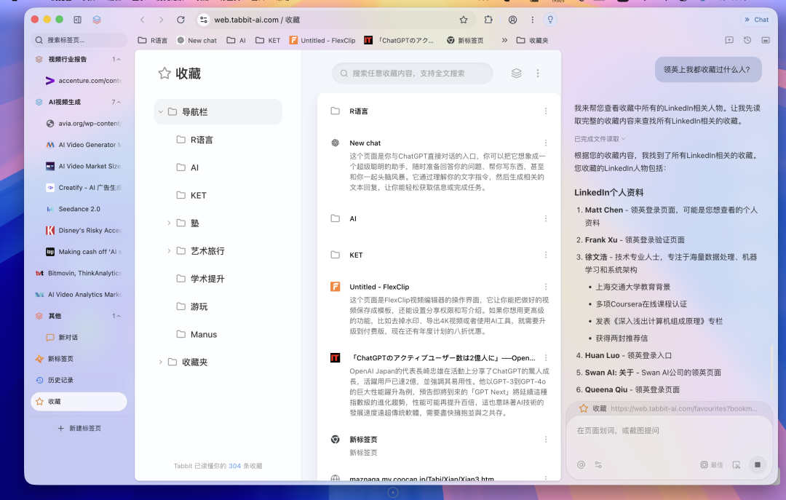Open chat settings sliders icon

pyautogui.click(x=598, y=465)
